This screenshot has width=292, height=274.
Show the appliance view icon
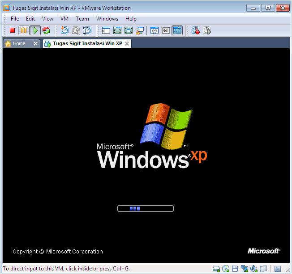(166, 30)
